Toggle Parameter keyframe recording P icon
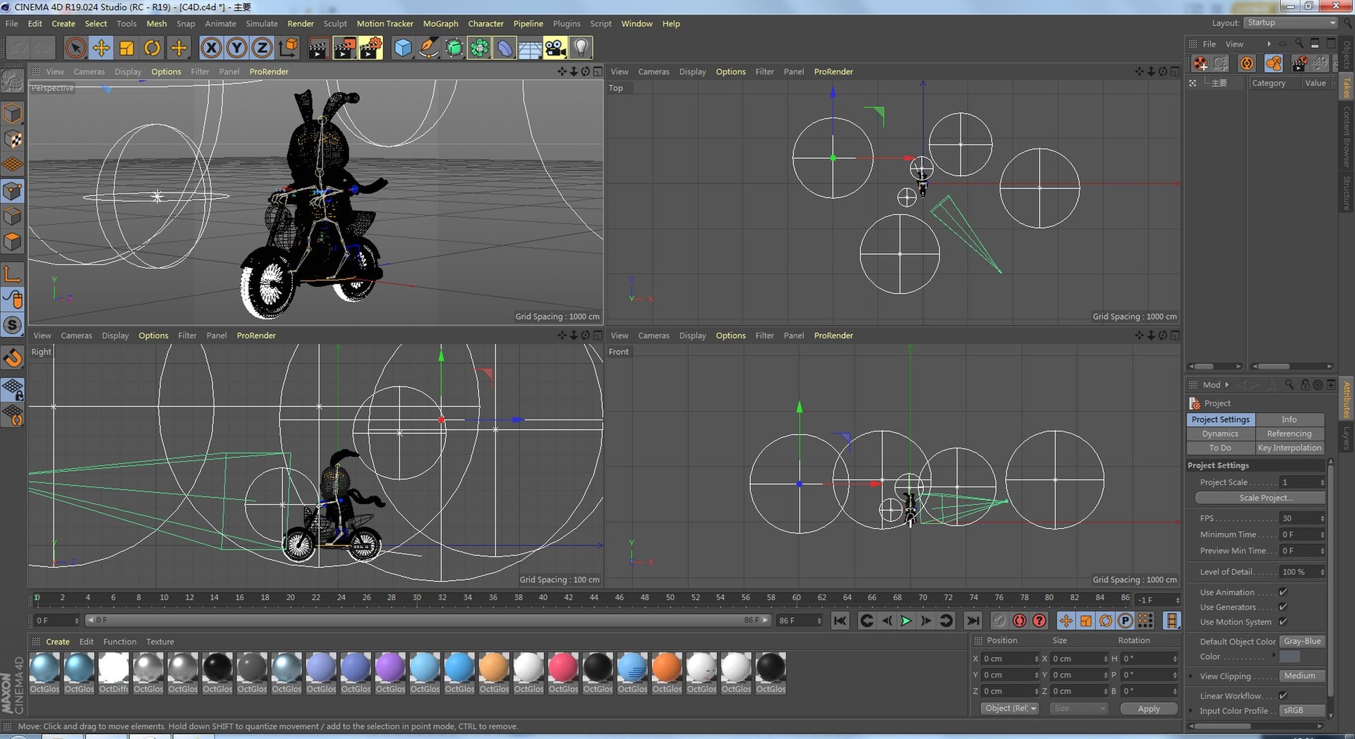 (x=1126, y=621)
